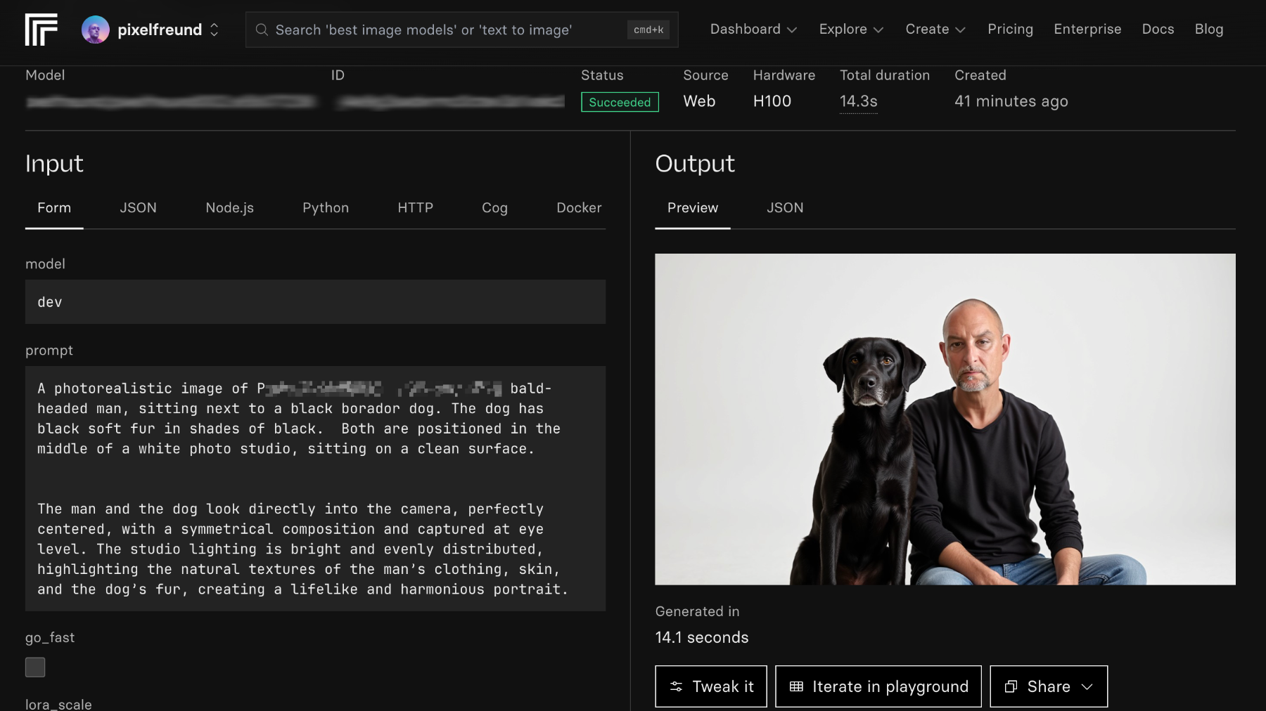Click inside the model input field
The image size is (1266, 711).
click(315, 302)
